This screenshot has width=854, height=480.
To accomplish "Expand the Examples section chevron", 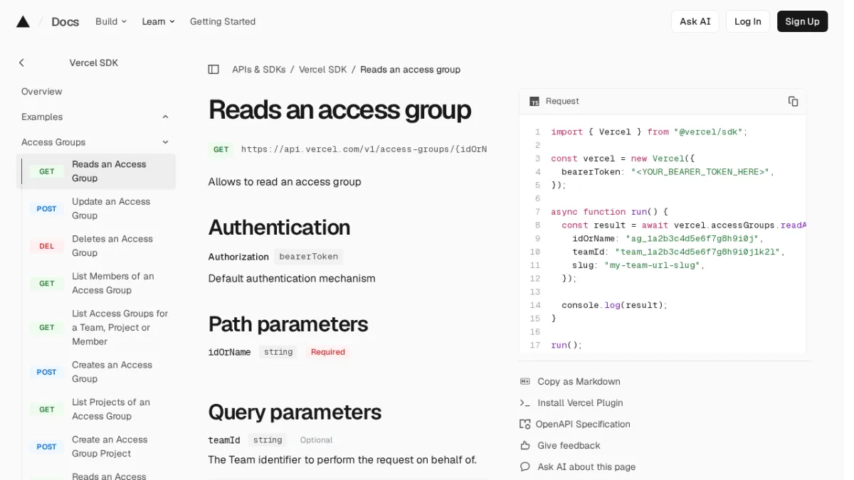I will coord(165,117).
